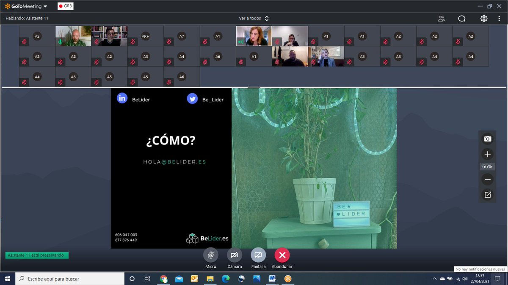The image size is (508, 285).
Task: Open the Photos app from the taskbar
Action: [x=257, y=279]
